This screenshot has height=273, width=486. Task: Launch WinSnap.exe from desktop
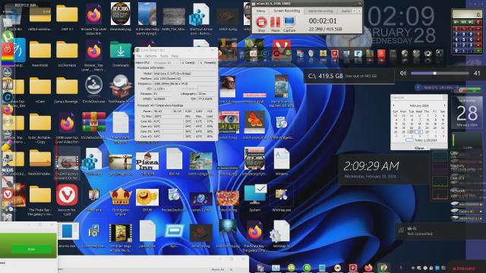tap(282, 197)
